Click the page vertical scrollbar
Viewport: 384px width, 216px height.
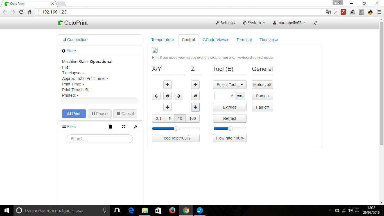click(381, 84)
